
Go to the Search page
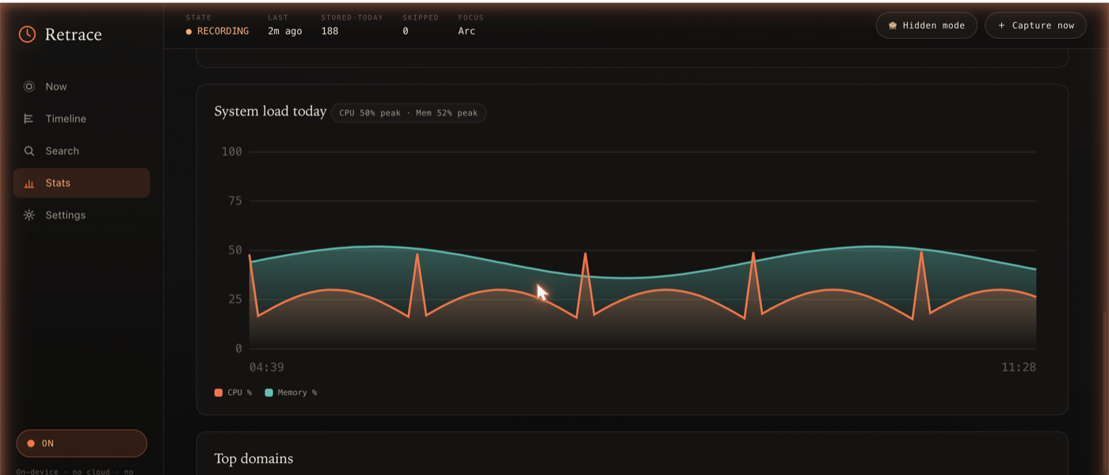[x=82, y=150]
